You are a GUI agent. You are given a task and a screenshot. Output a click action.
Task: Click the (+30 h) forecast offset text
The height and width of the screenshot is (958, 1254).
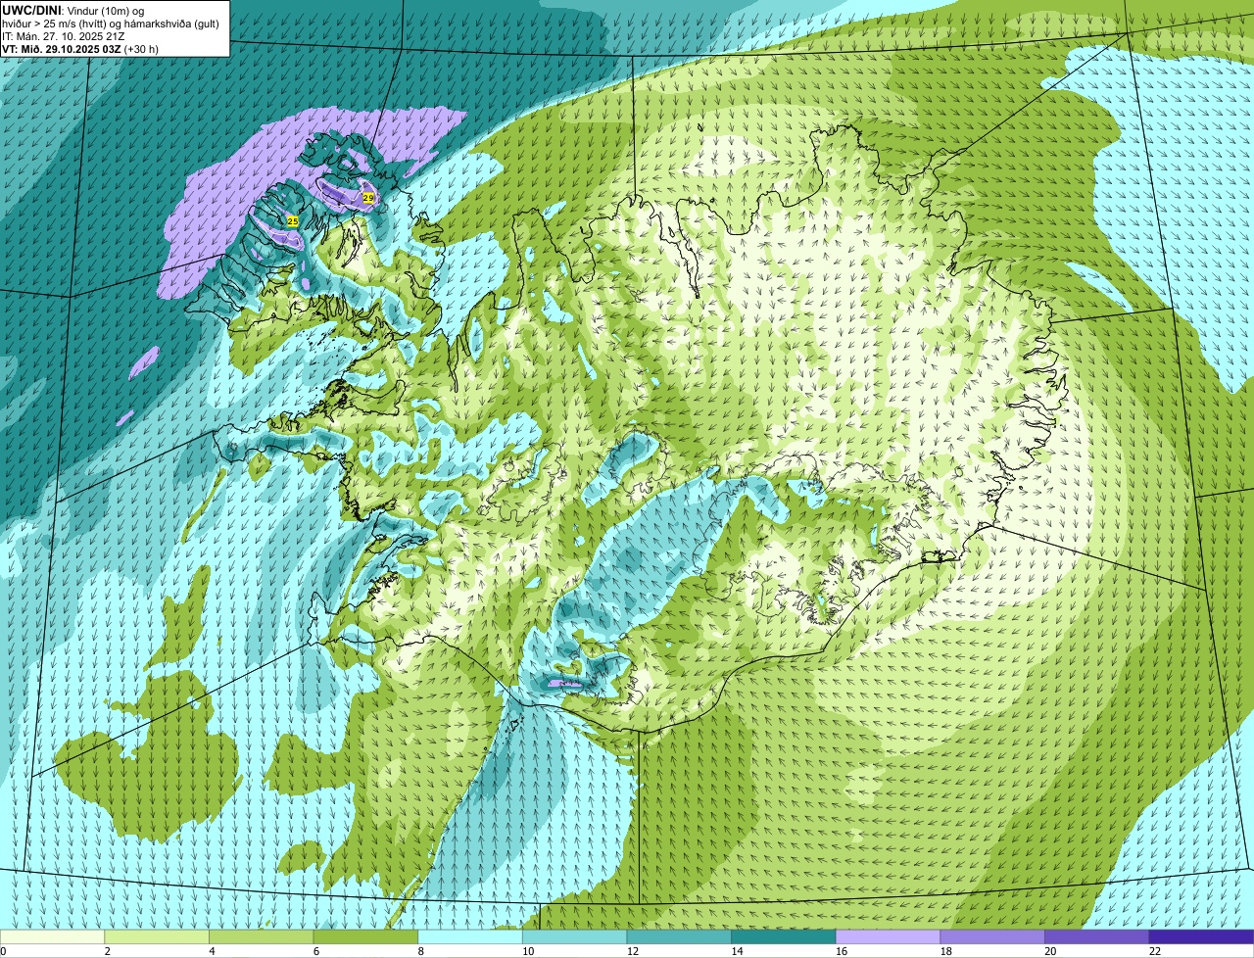pyautogui.click(x=141, y=49)
